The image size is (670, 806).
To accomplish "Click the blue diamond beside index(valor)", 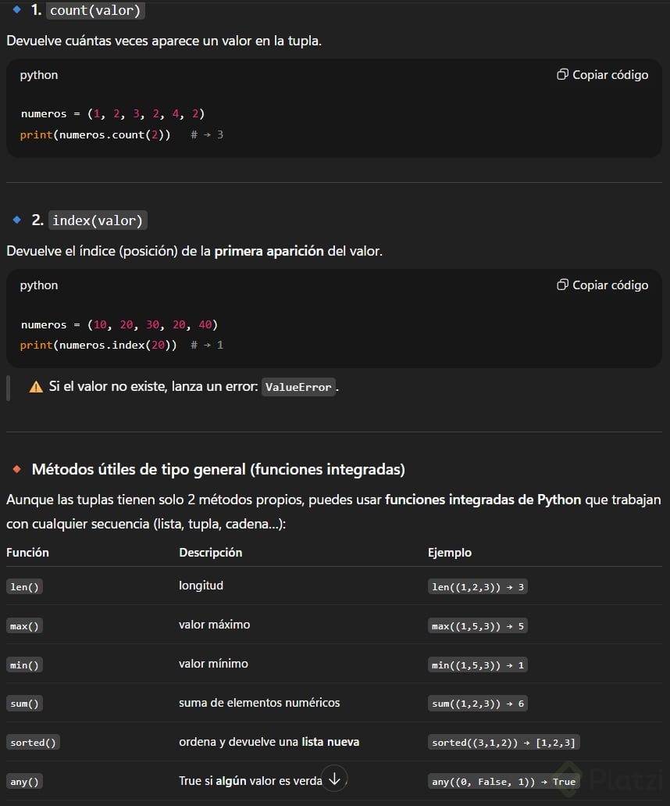I will click(16, 220).
